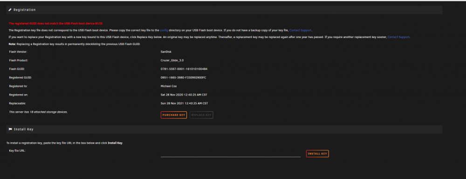Select the red GUID mismatch error message
Viewport: 466px width, 179px height.
tap(55, 23)
